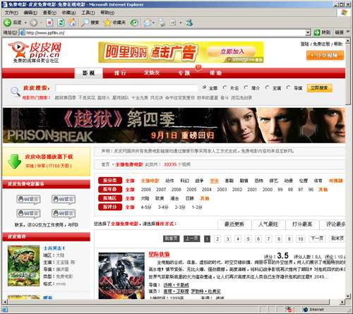353x314 pixels.
Task: Expand the links bar chevron
Action: (x=348, y=32)
